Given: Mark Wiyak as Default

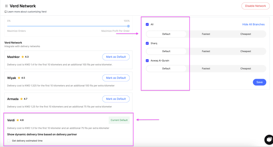Looking at the screenshot, I should pos(116,78).
